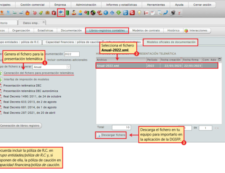Open the table column selector icon
Image resolution: width=225 pixels, height=173 pixels.
220,60
